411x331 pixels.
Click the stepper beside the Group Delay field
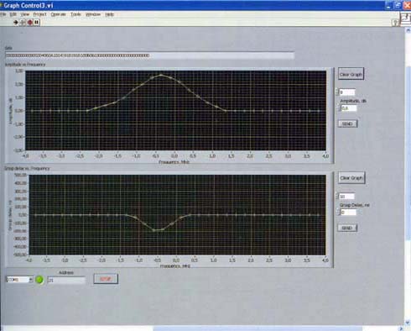pyautogui.click(x=338, y=213)
